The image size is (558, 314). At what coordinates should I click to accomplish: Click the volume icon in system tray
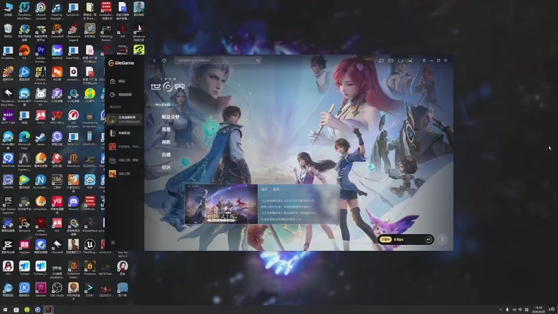coord(514,310)
